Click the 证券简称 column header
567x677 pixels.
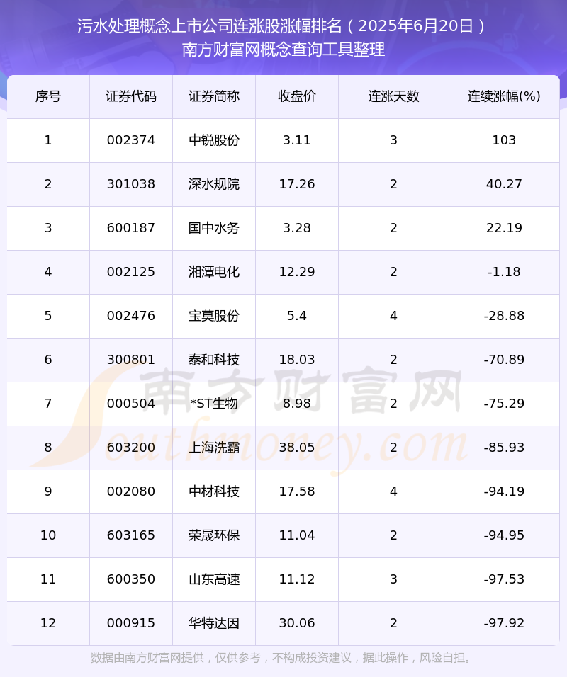click(x=214, y=96)
